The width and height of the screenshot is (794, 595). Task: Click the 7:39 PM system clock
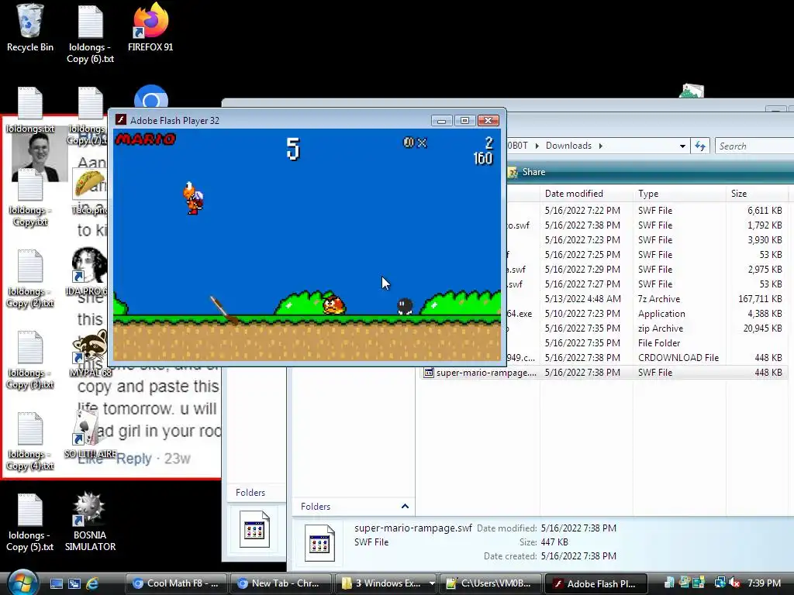coord(764,583)
